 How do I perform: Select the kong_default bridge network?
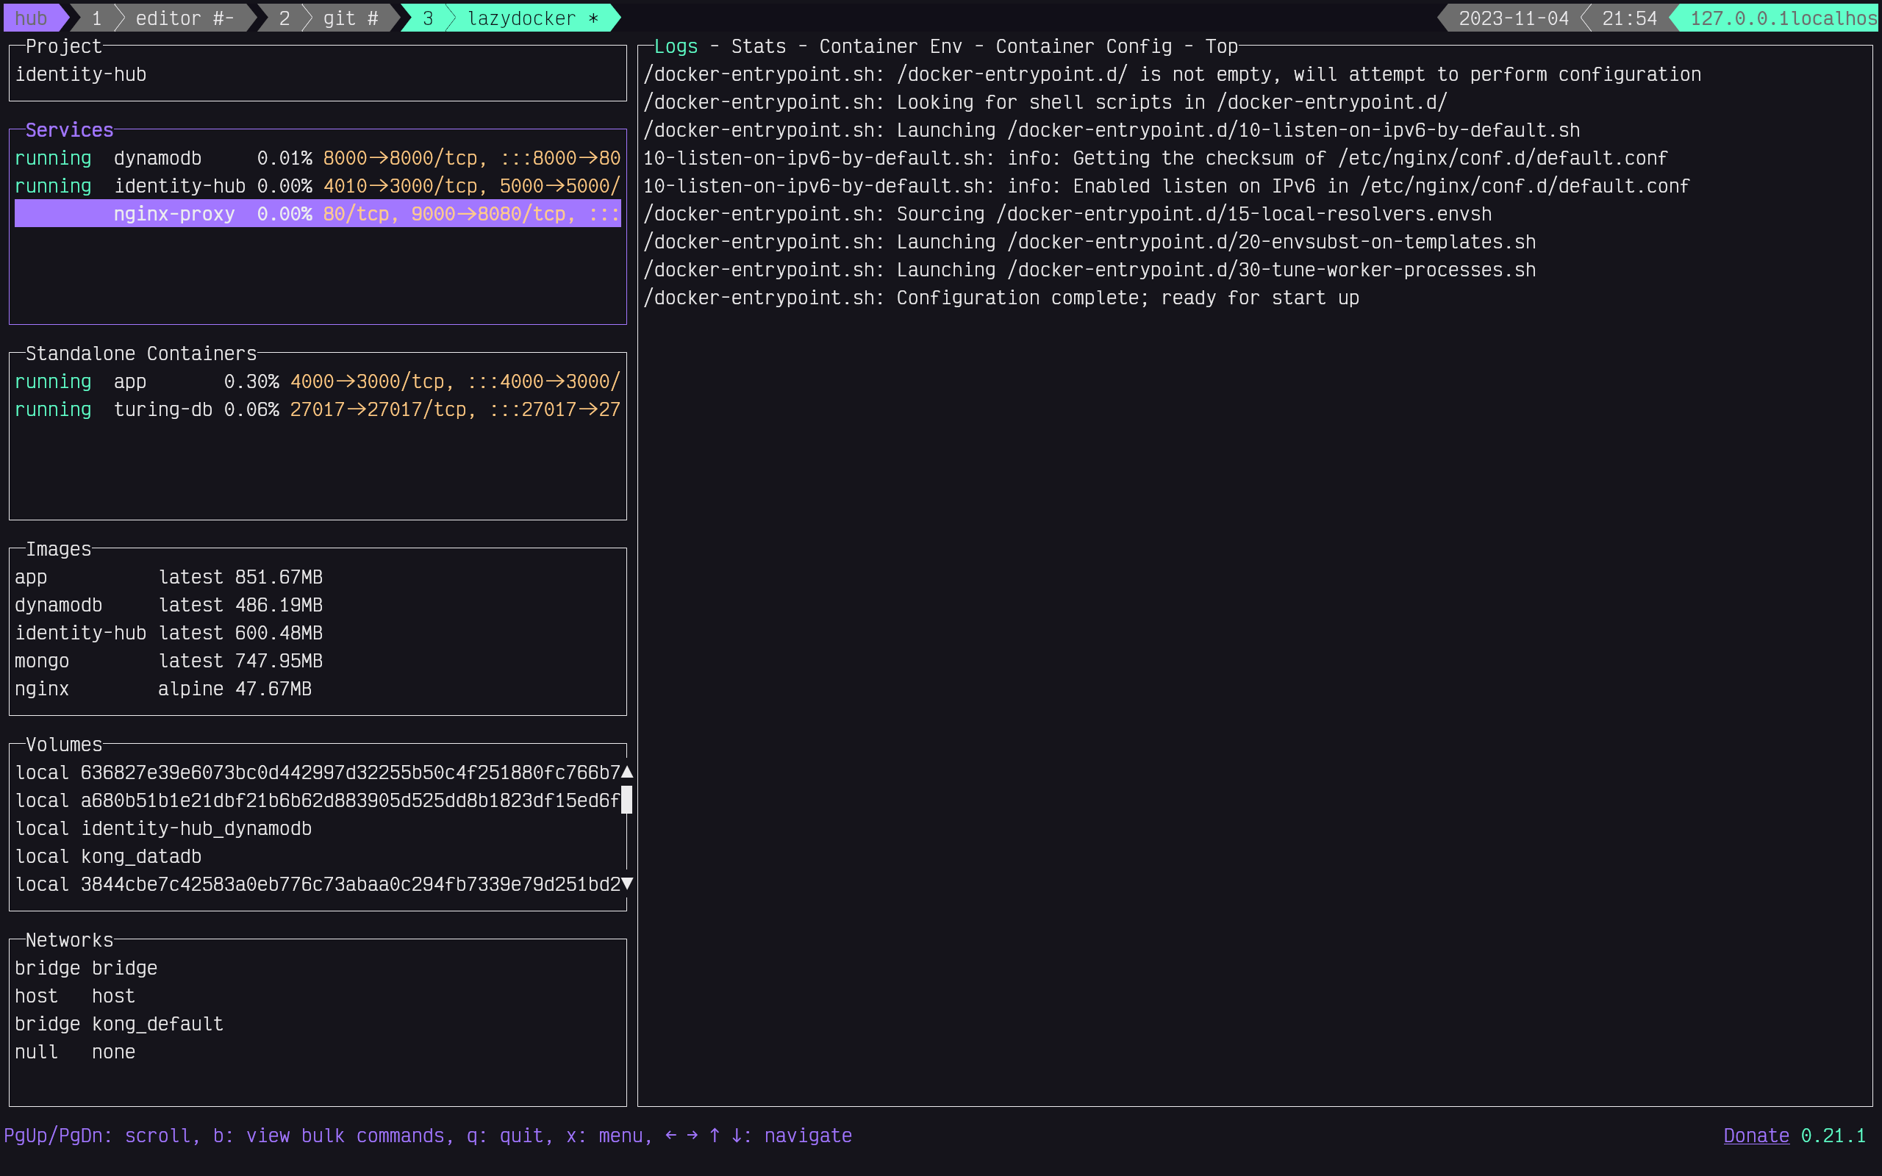(157, 1024)
